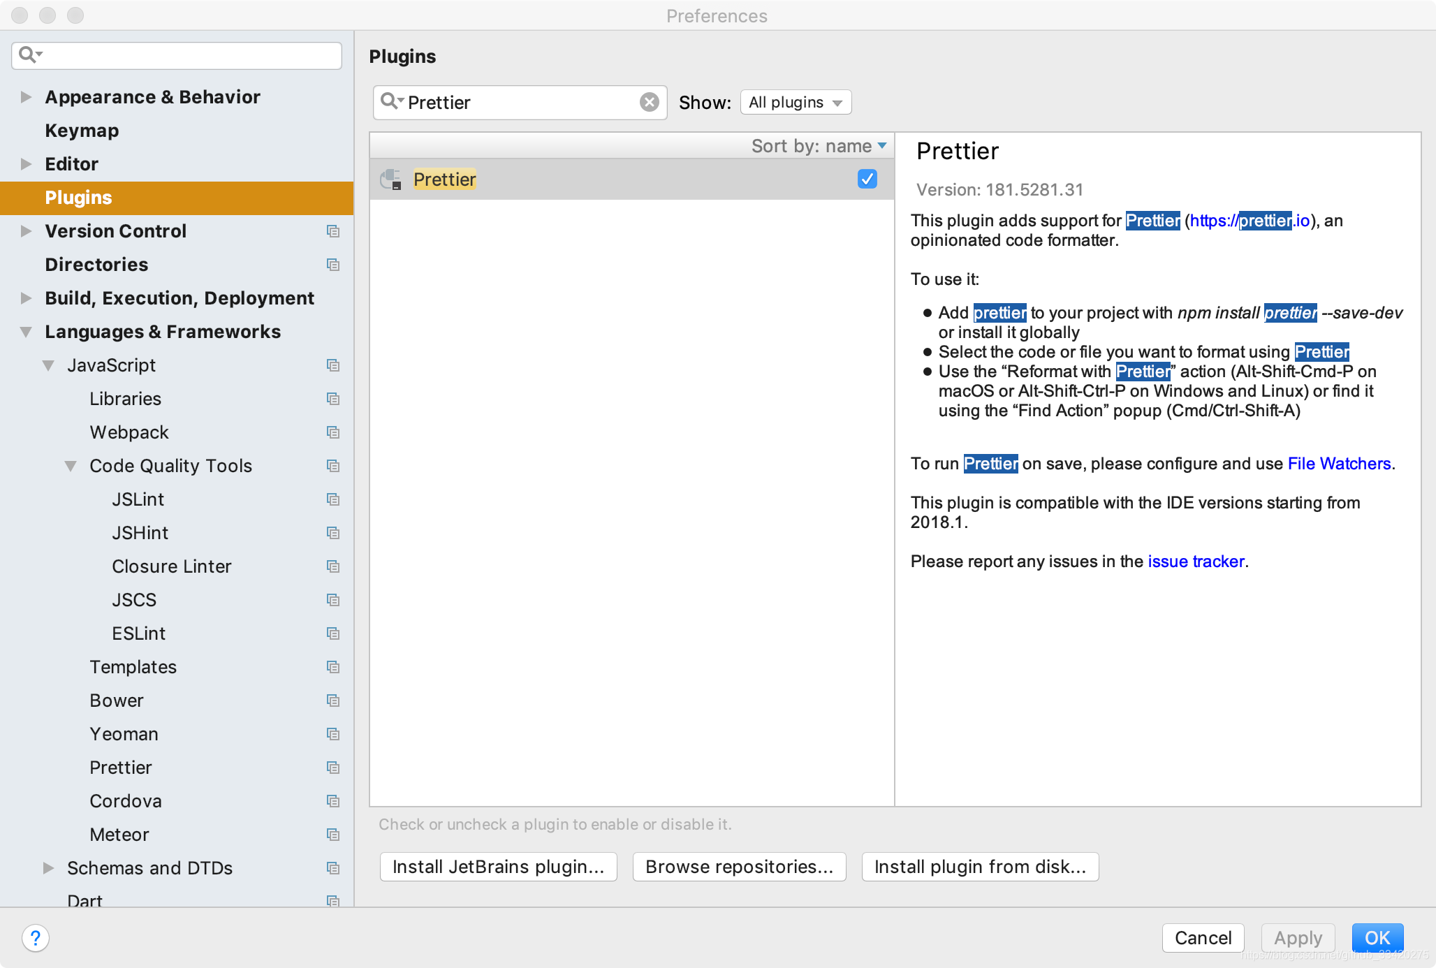Click the Cancel button
This screenshot has height=968, width=1436.
coord(1203,938)
